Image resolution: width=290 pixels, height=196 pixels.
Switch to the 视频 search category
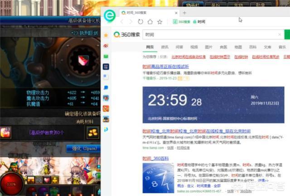click(x=194, y=47)
